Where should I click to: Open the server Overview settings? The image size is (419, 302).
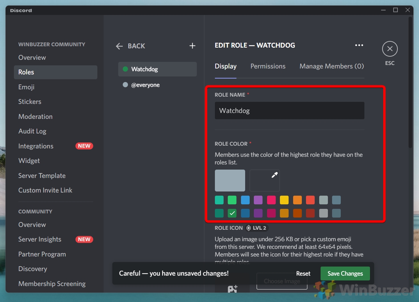pos(56,57)
